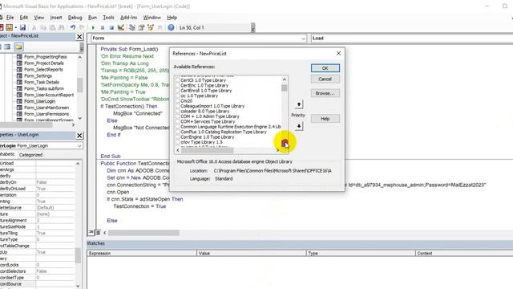Switch to the Categorized properties tab
The image size is (513, 289).
pos(30,155)
